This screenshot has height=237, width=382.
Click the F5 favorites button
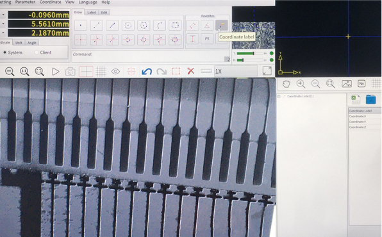[x=207, y=38]
